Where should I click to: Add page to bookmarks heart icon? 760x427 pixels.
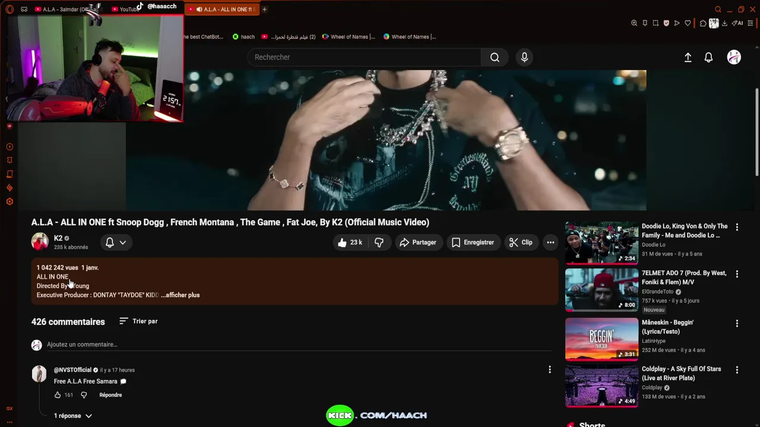coord(688,23)
